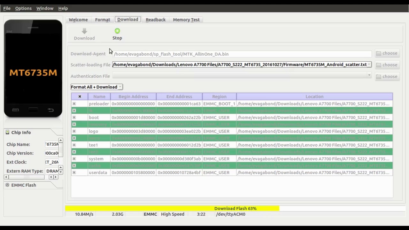Open the Help menu
Image resolution: width=409 pixels, height=230 pixels.
tap(63, 8)
